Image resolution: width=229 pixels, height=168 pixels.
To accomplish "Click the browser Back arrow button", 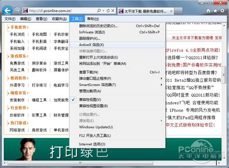I will tap(7, 10).
